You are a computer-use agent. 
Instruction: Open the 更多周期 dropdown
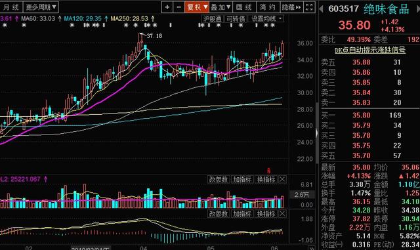coord(41,7)
